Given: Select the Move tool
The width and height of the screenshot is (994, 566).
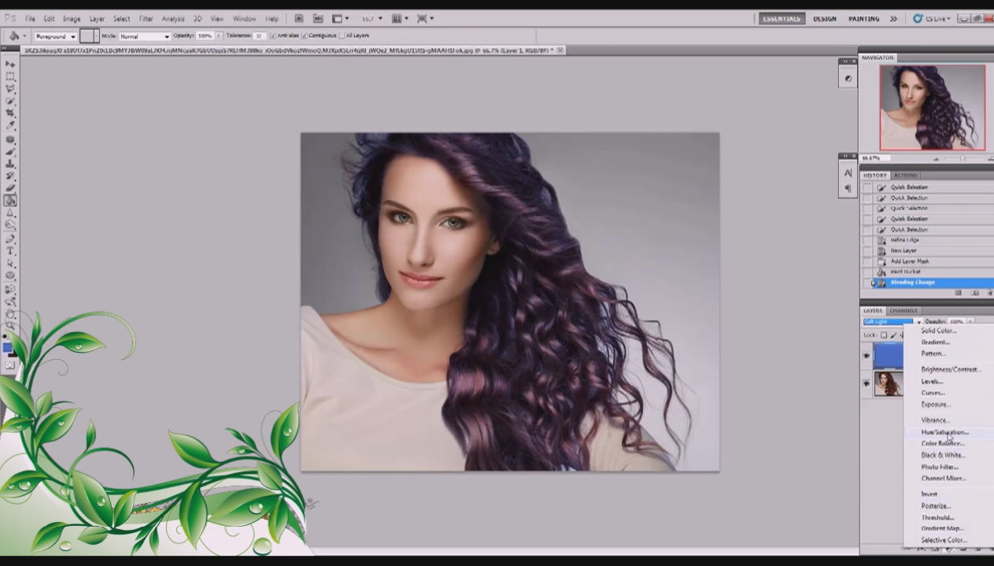Looking at the screenshot, I should (10, 65).
